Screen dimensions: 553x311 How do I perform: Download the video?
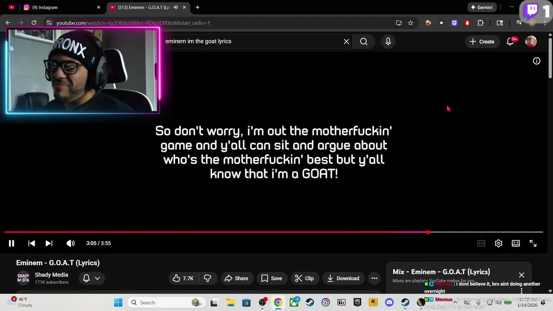click(x=343, y=278)
